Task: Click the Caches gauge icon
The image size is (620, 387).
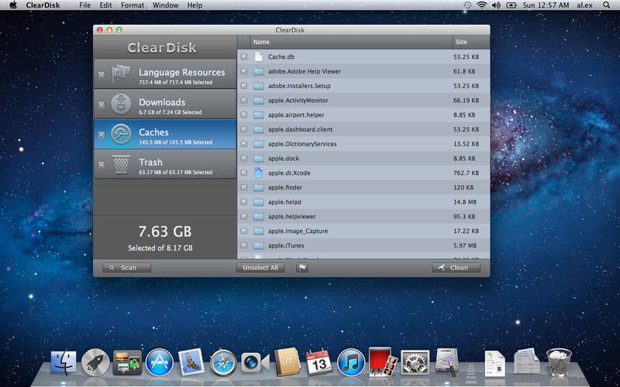Action: 120,135
